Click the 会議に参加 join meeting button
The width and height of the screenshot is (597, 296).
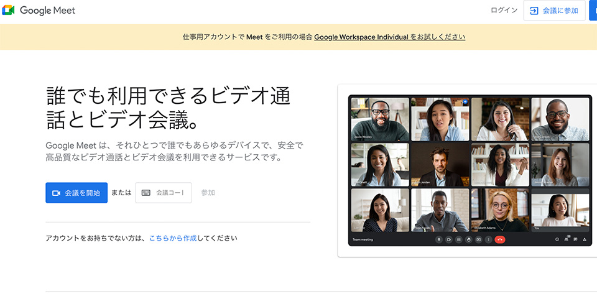pyautogui.click(x=554, y=11)
